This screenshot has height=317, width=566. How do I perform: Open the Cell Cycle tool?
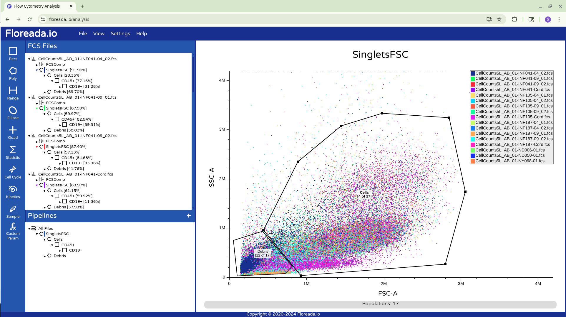13,172
